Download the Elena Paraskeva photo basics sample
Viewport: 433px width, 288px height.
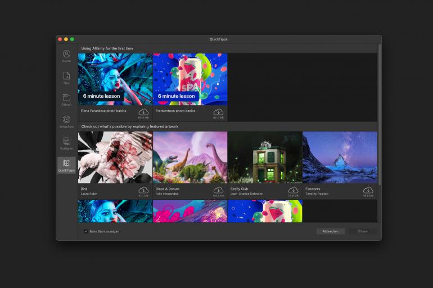143,112
